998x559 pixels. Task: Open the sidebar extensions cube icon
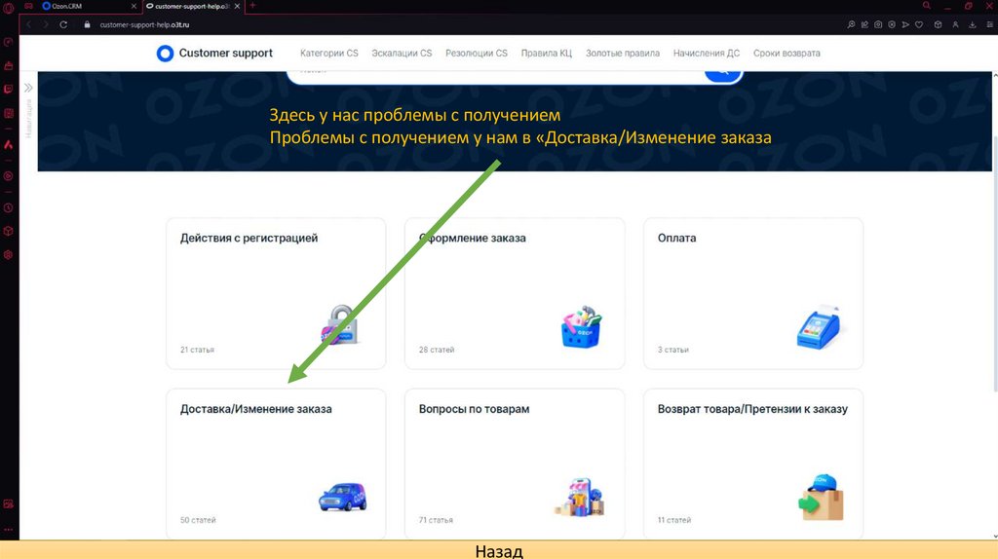click(8, 231)
